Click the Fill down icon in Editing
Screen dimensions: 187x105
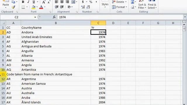click(132, 2)
